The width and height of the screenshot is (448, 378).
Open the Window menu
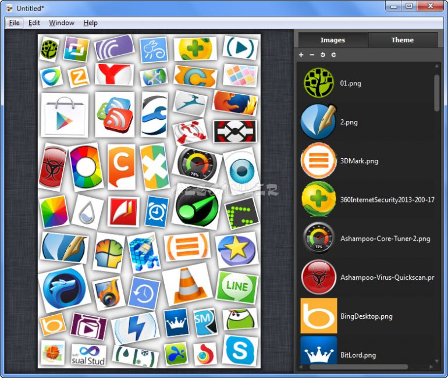click(x=62, y=23)
